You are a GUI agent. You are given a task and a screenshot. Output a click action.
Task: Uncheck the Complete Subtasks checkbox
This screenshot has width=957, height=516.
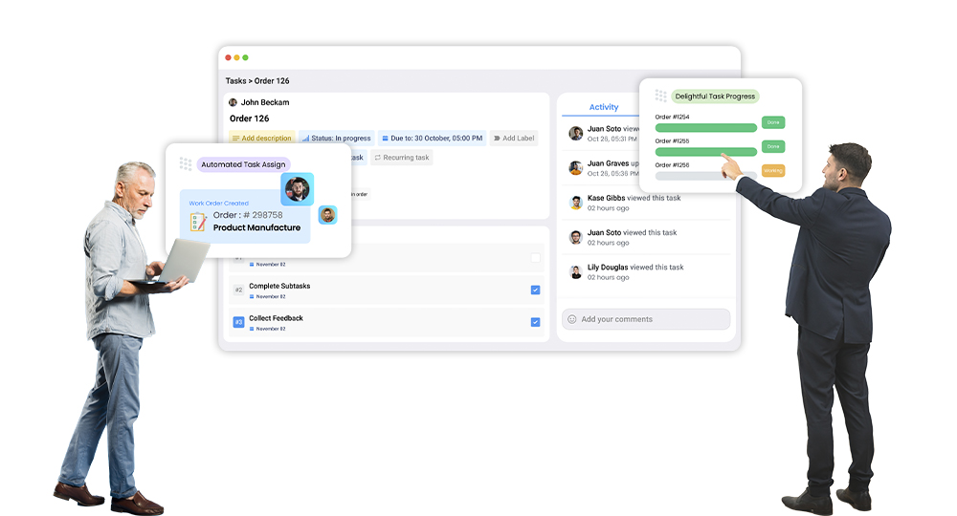pos(535,290)
